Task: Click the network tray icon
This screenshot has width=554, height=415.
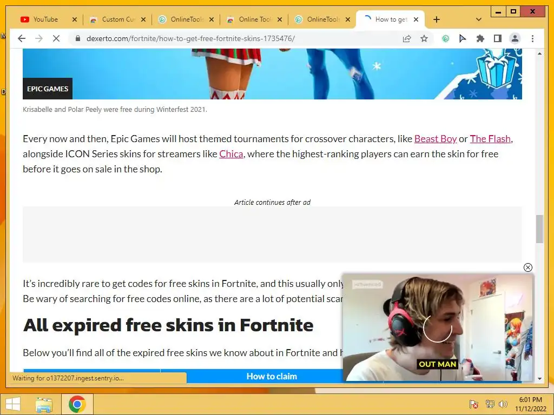Action: 490,404
